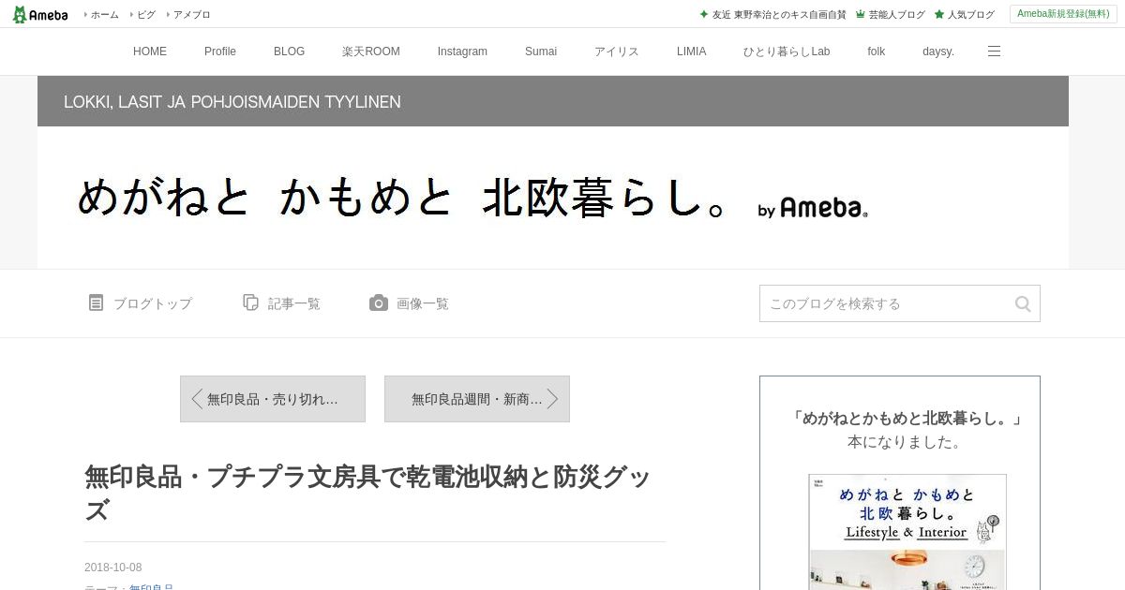The image size is (1125, 590).
Task: Open the LIMIA menu item
Action: (x=692, y=52)
